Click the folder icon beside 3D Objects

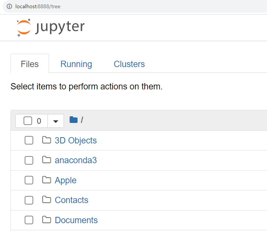click(46, 140)
